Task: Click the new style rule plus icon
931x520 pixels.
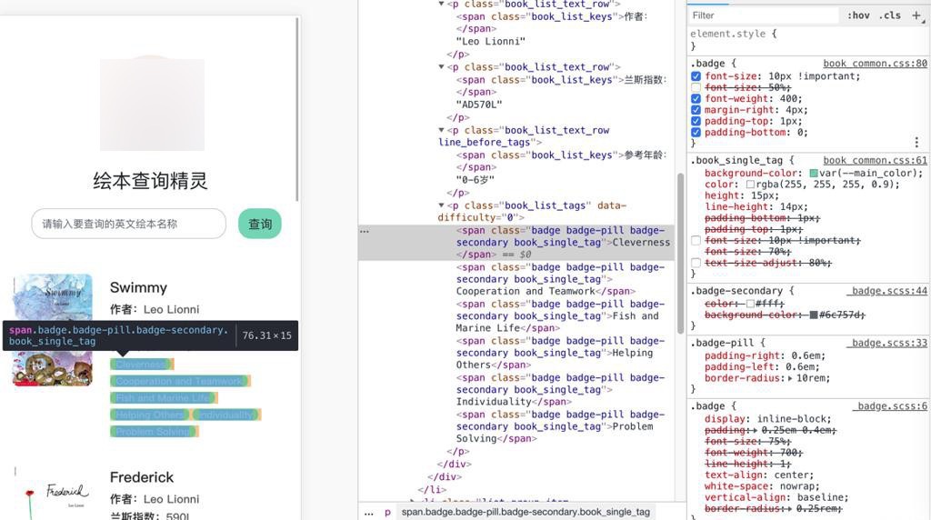Action: (916, 16)
